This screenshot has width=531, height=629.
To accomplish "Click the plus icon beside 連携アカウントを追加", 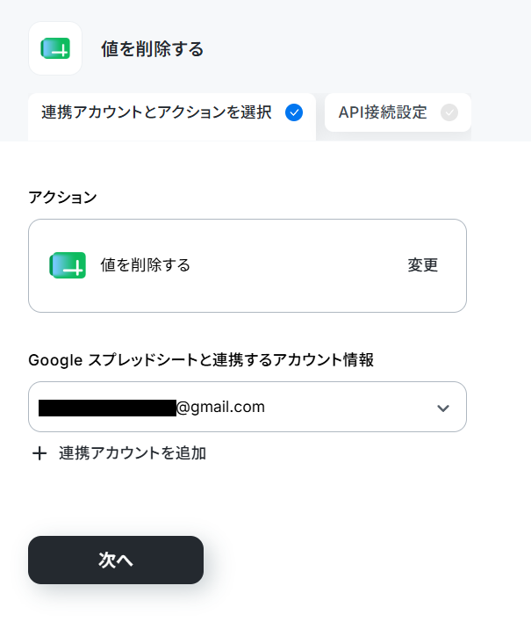I will (x=39, y=453).
